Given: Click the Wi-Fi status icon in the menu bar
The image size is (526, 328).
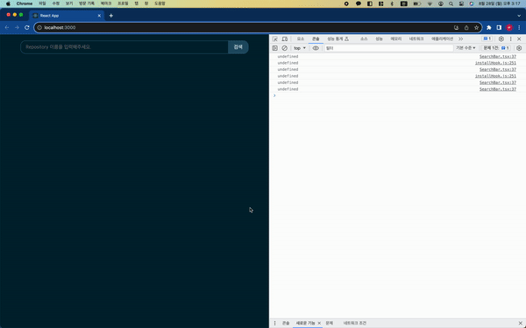Looking at the screenshot, I should [x=430, y=3].
